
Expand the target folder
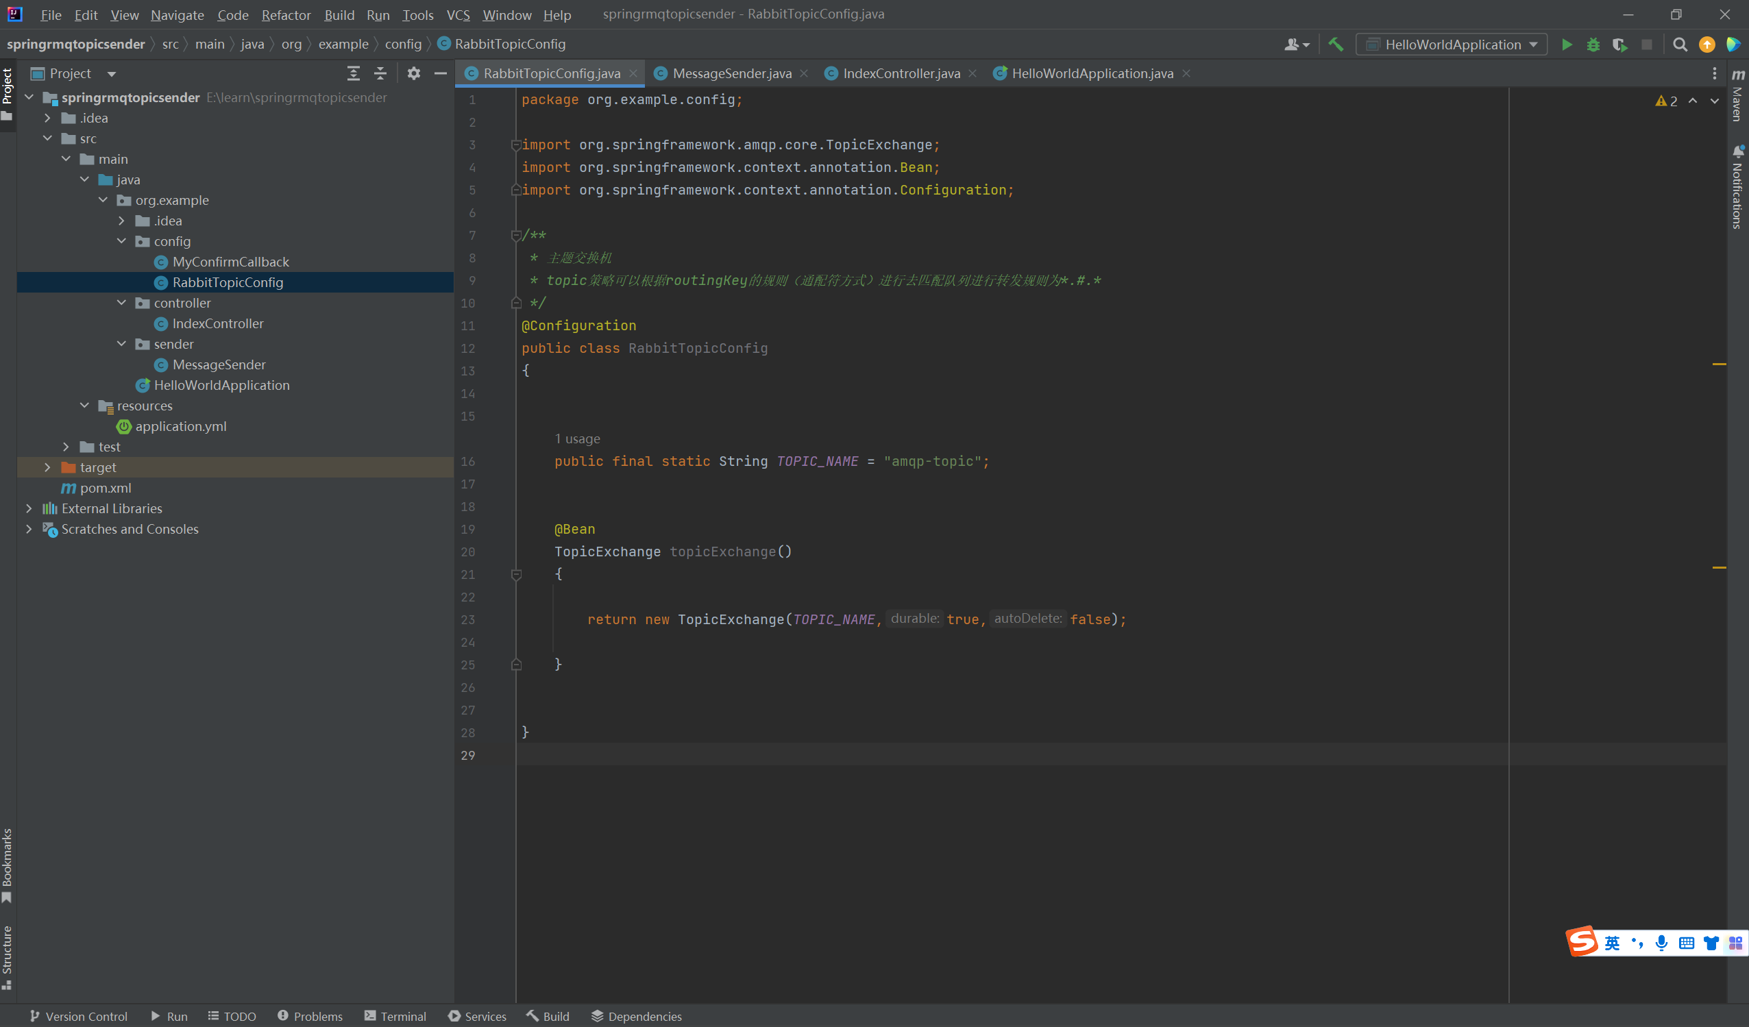pyautogui.click(x=47, y=467)
